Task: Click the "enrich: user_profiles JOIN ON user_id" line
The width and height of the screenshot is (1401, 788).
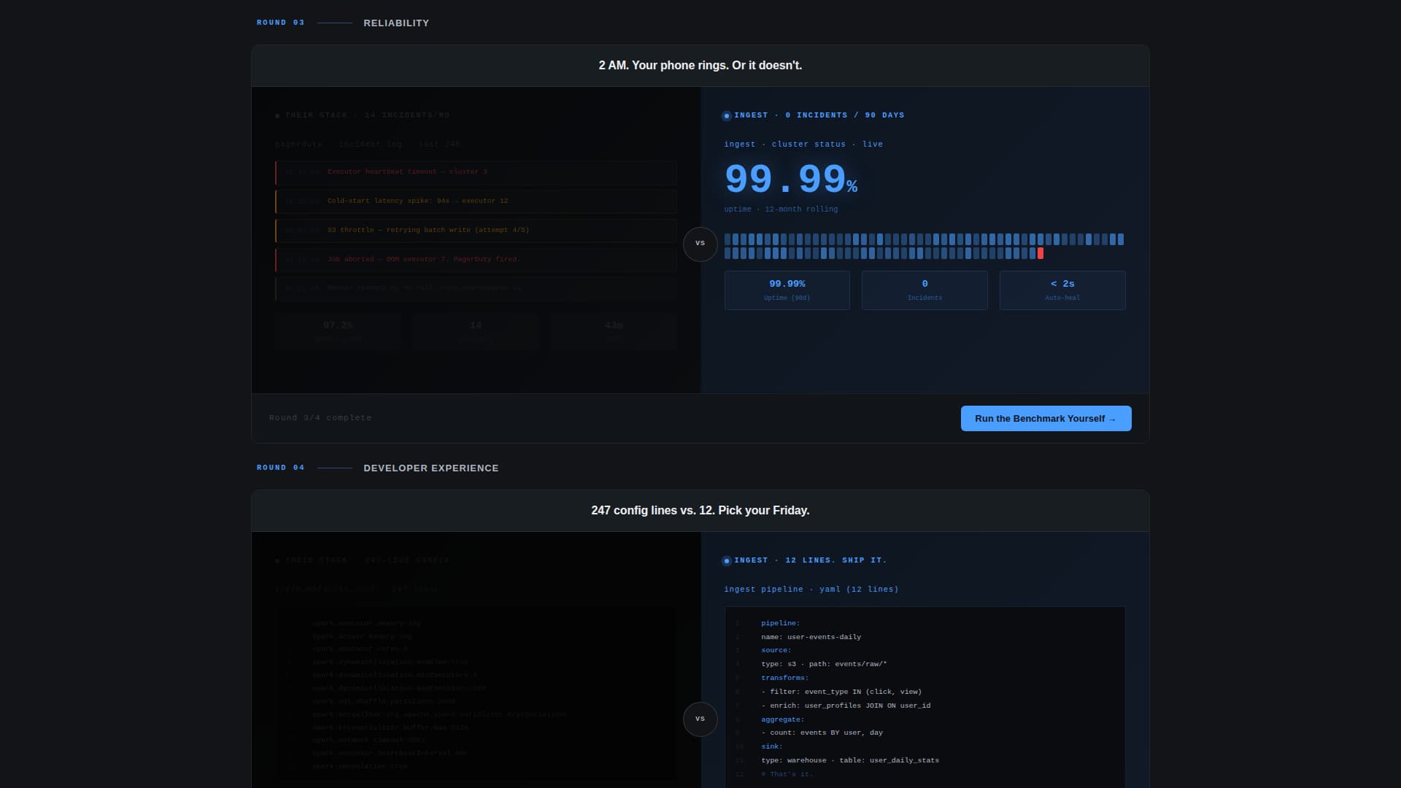Action: 846,706
